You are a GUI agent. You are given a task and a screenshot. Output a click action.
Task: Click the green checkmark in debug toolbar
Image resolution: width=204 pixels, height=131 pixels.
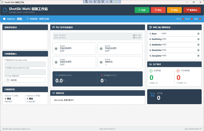point(115,2)
